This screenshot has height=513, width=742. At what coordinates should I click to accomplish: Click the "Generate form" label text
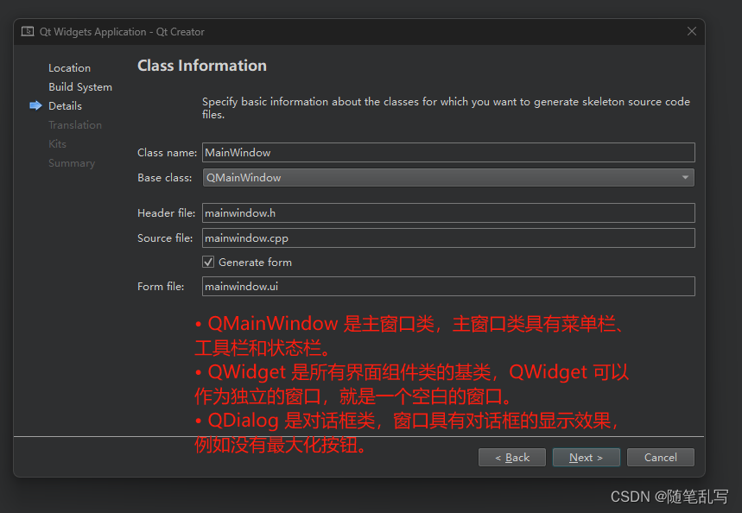pos(255,263)
